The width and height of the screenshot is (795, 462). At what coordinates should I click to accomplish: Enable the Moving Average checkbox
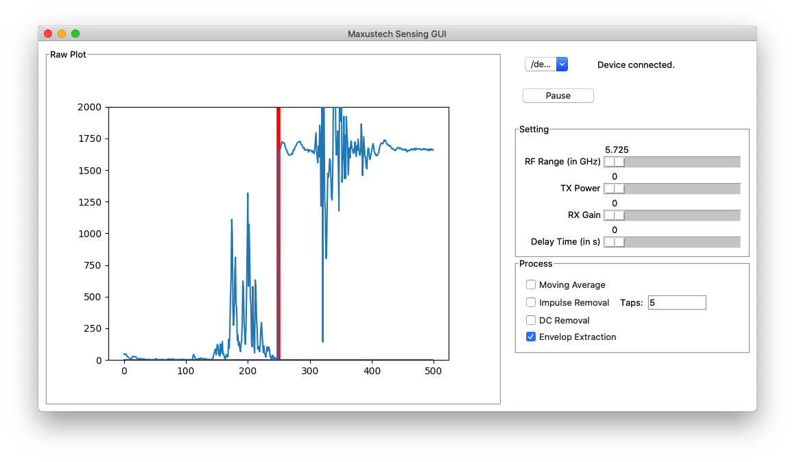(531, 284)
